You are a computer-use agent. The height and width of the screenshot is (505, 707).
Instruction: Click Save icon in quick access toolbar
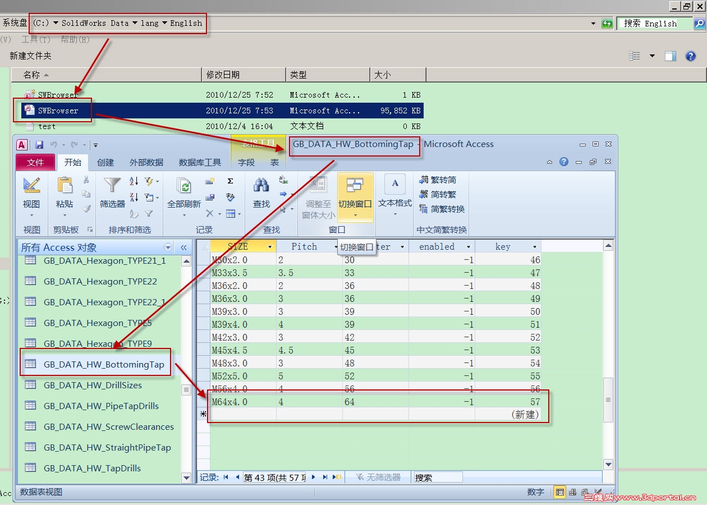39,145
